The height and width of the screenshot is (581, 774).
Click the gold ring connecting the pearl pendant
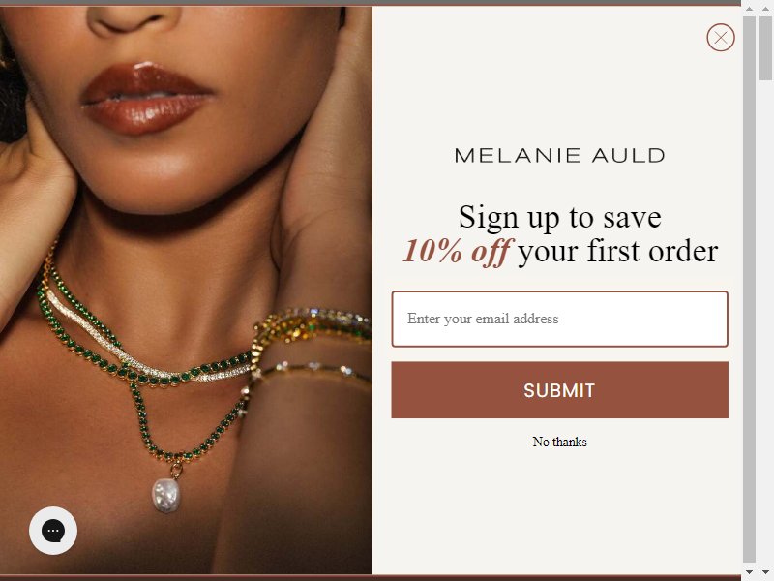[176, 469]
